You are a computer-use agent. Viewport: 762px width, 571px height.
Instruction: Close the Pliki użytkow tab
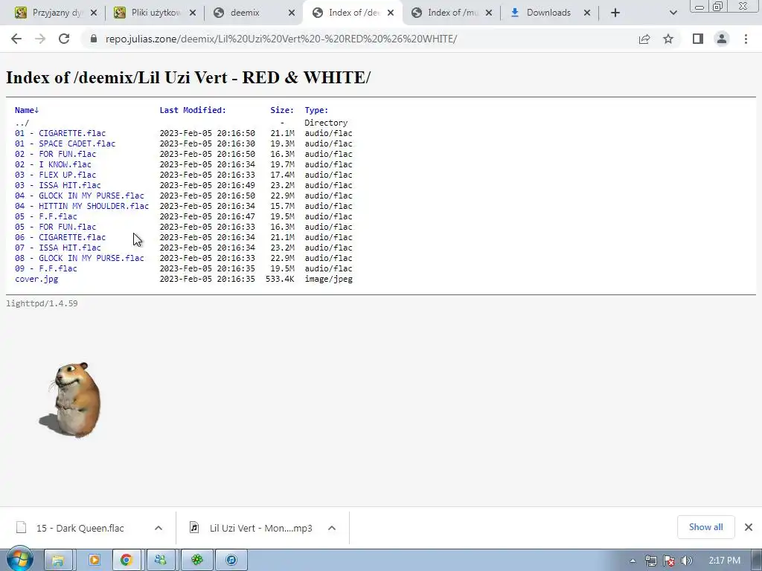(x=193, y=13)
